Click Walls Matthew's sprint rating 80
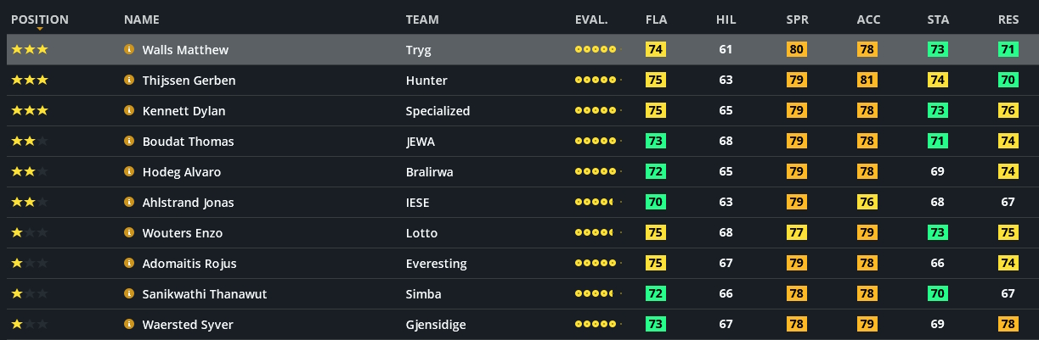The height and width of the screenshot is (340, 1039). coord(797,50)
